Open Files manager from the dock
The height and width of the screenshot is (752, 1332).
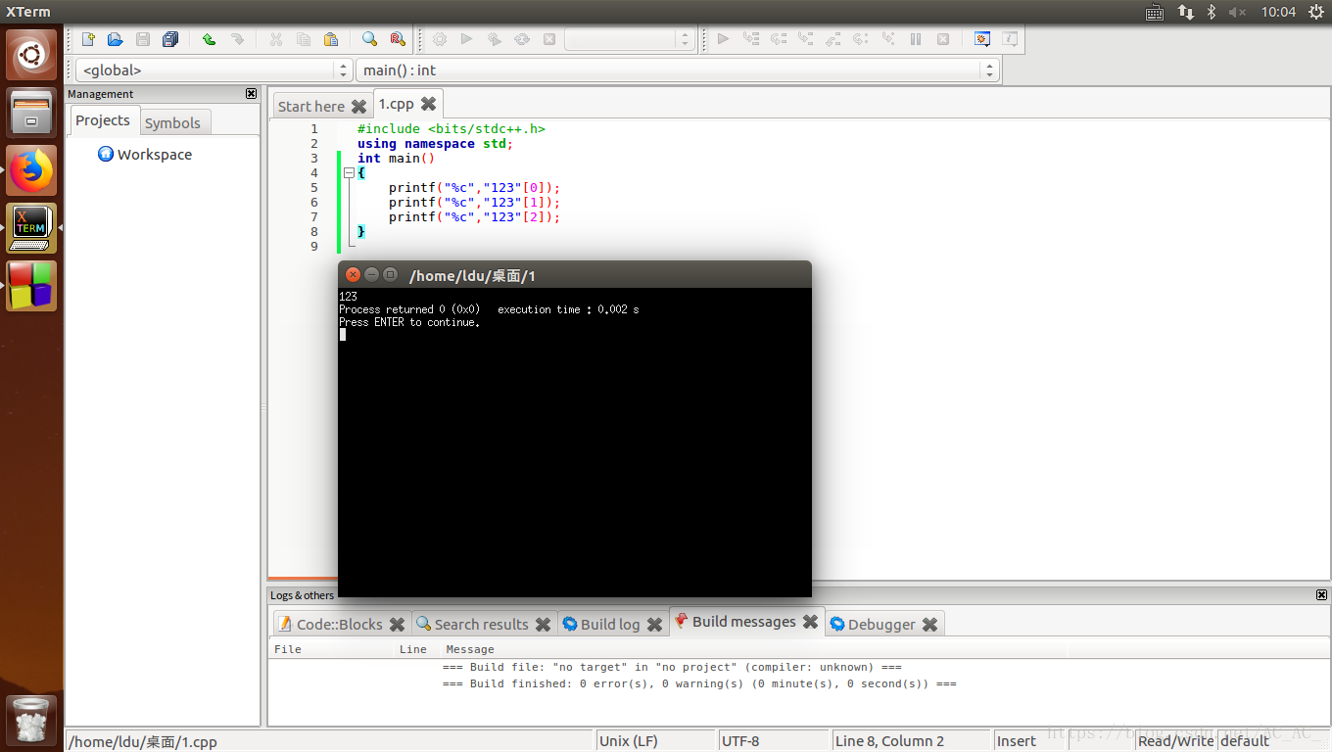click(x=31, y=113)
